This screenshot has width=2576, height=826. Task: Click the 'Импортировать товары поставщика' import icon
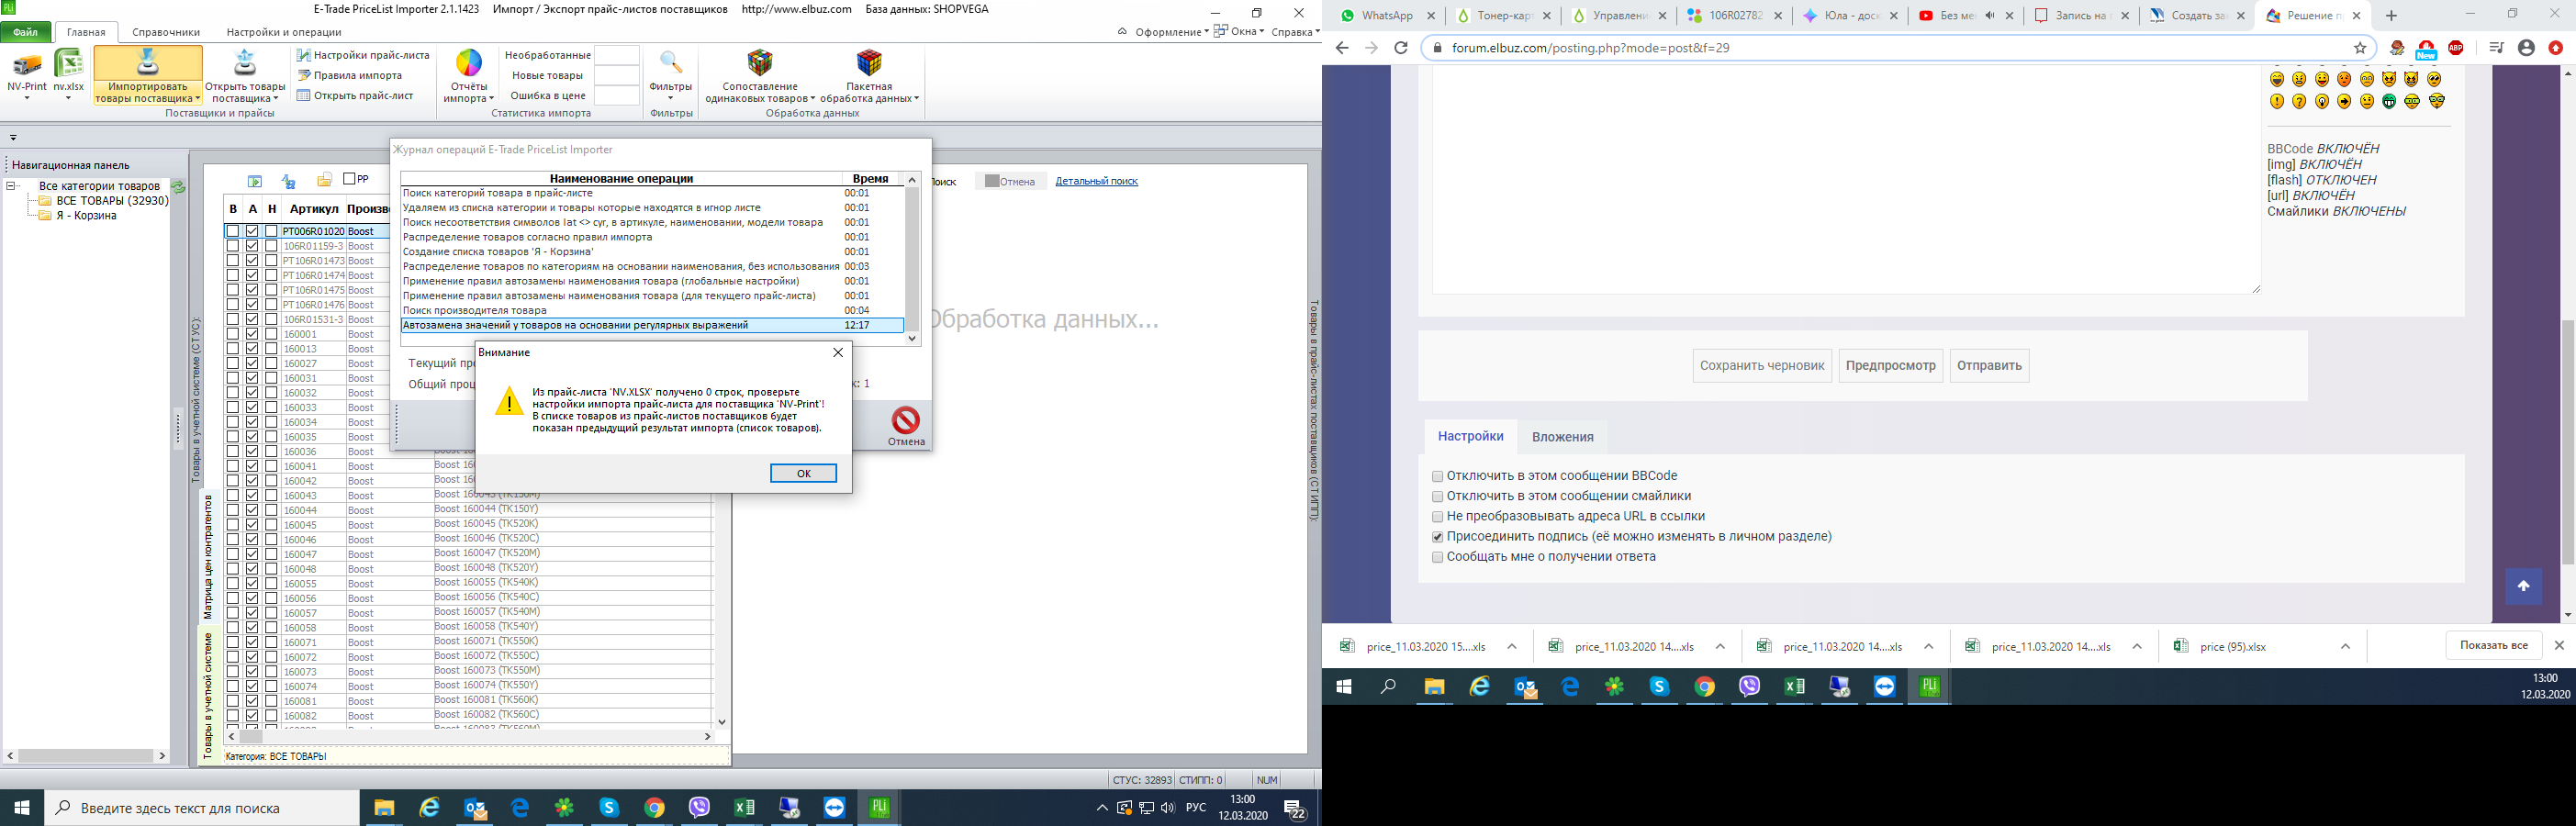point(148,62)
